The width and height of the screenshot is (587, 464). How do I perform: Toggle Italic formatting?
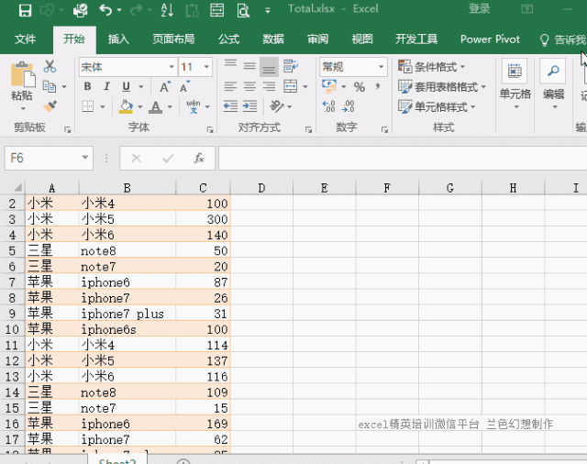[x=106, y=86]
